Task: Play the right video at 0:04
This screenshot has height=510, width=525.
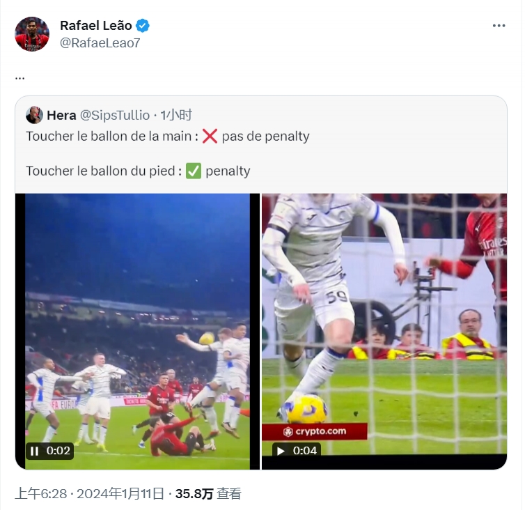Action: coord(281,451)
